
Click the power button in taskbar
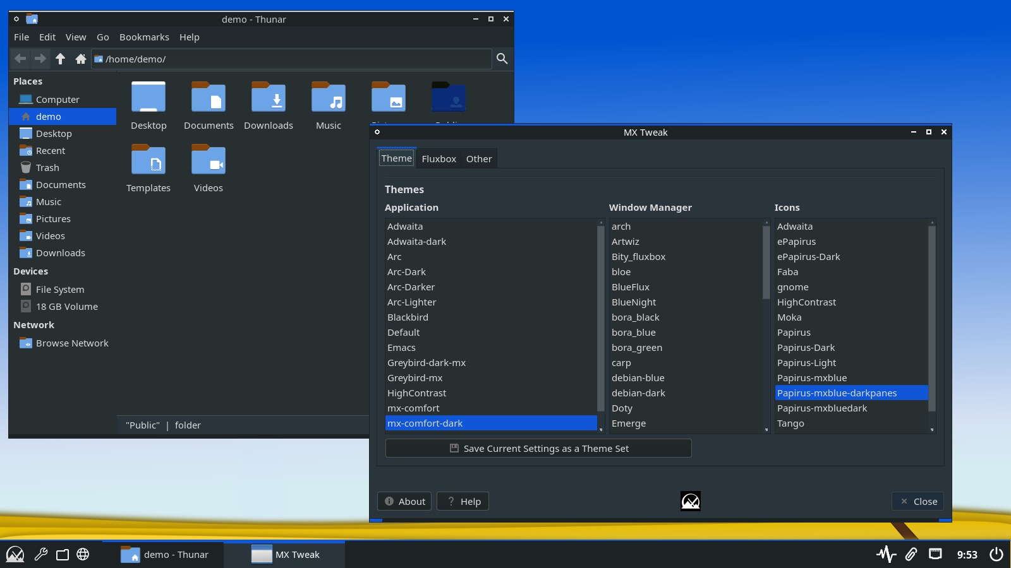[x=996, y=554]
